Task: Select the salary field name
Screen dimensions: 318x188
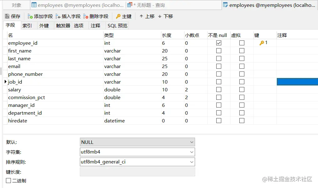Action: click(14, 90)
